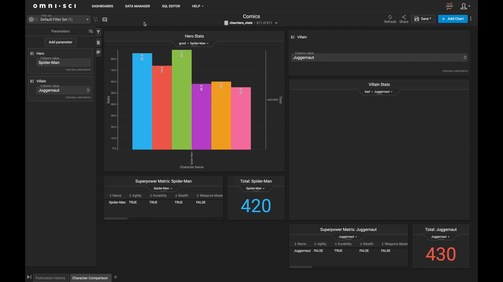Open the Filters side tab funnel icon

(x=99, y=32)
